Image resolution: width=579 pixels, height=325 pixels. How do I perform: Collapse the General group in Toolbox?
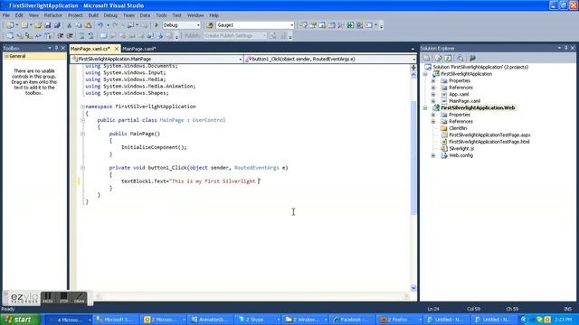(6, 56)
